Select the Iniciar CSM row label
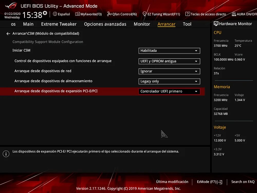Screen dimensions: 257x193 [21, 50]
